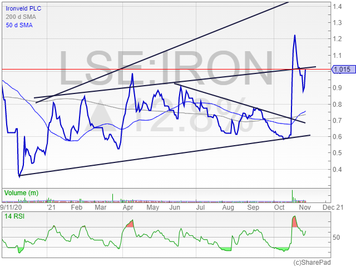Viewport: 356px width, 267px height.
Task: Click the tall October volume bar
Action: 292,196
